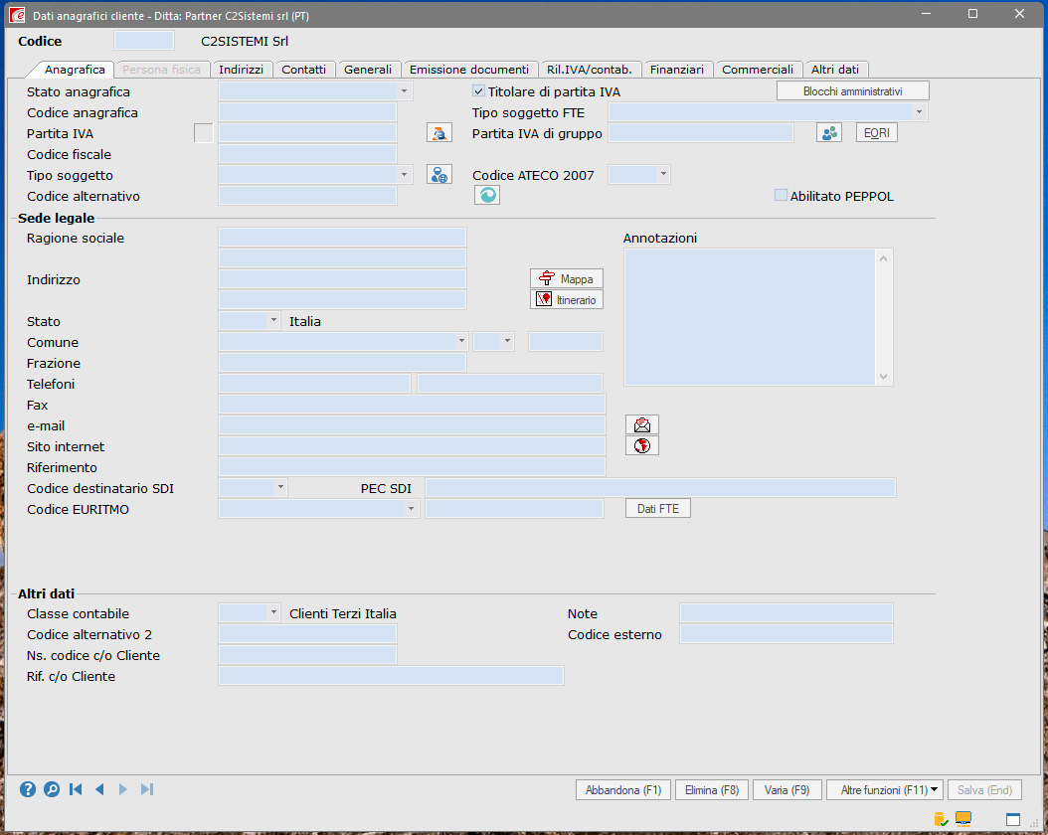
Task: Open the Finanziari tab
Action: click(677, 70)
